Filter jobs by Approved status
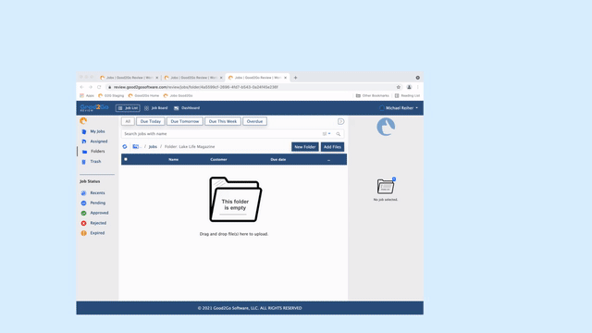The height and width of the screenshot is (333, 592). (x=94, y=213)
